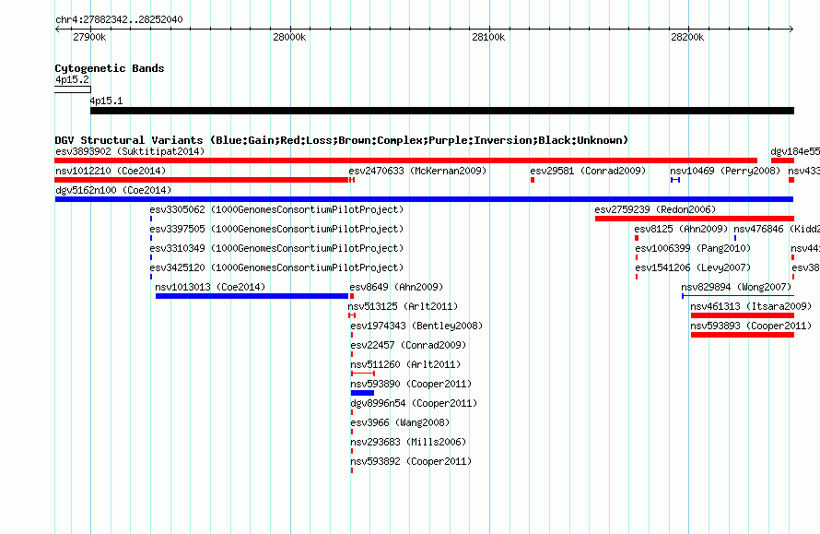Open esv3397505 (1000GenomesConsortiumPilotProject) entry
820x534 pixels.
pyautogui.click(x=276, y=229)
